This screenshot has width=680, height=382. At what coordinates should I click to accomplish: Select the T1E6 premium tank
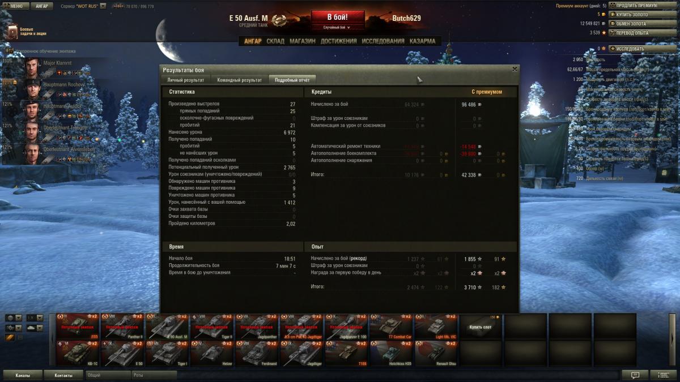coord(346,354)
